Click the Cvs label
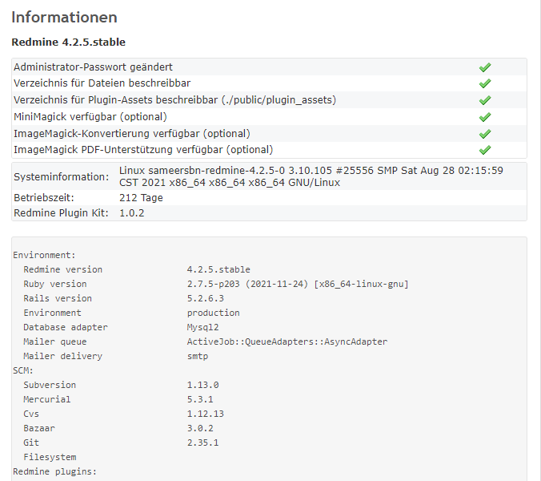The height and width of the screenshot is (481, 541). (31, 414)
